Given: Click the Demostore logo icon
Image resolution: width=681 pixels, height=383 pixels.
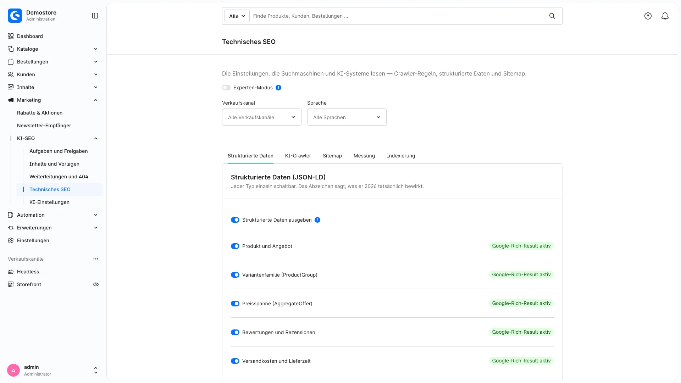Looking at the screenshot, I should coord(15,16).
